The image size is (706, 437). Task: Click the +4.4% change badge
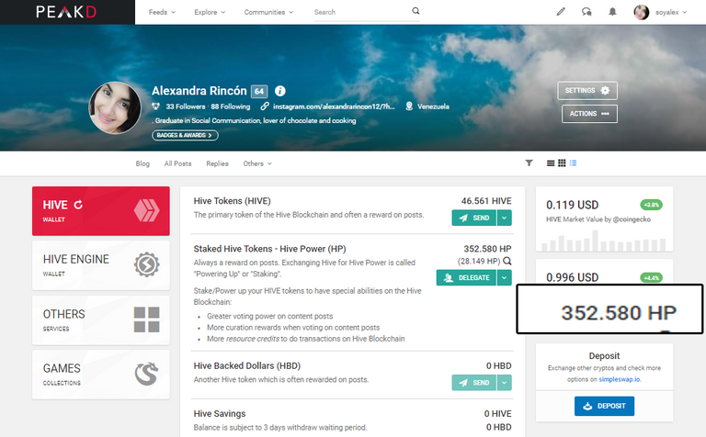click(x=651, y=277)
